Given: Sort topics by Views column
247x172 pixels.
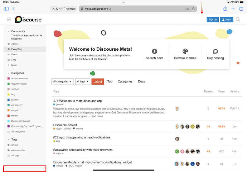Looking at the screenshot, I should click(x=222, y=91).
